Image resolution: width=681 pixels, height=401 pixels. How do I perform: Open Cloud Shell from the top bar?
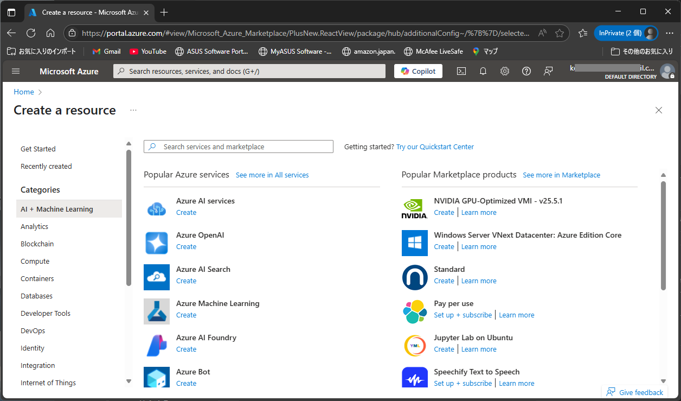(461, 71)
